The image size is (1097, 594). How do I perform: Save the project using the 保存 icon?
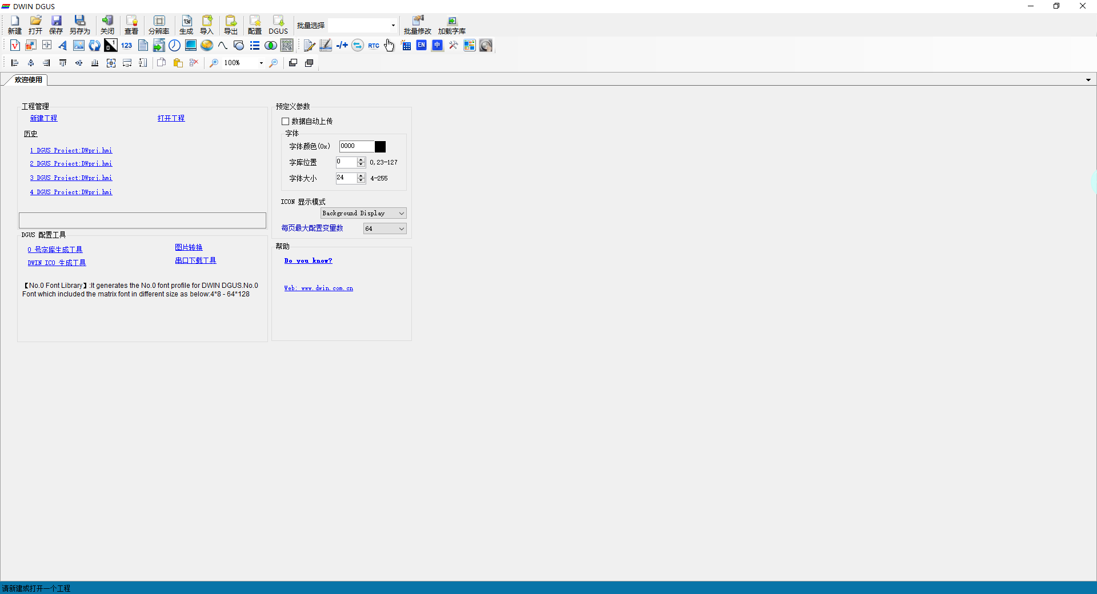coord(56,25)
